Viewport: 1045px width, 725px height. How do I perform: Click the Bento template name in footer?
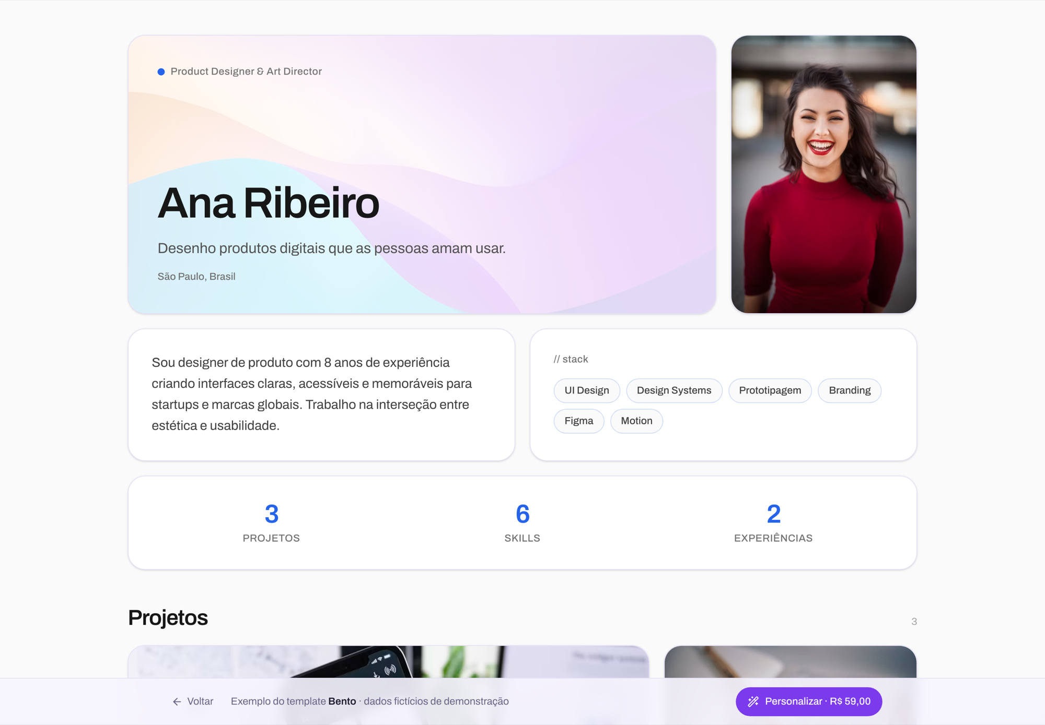click(x=342, y=702)
